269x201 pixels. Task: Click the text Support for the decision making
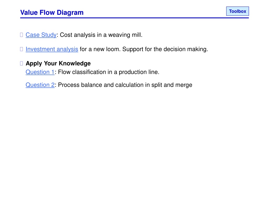165,49
